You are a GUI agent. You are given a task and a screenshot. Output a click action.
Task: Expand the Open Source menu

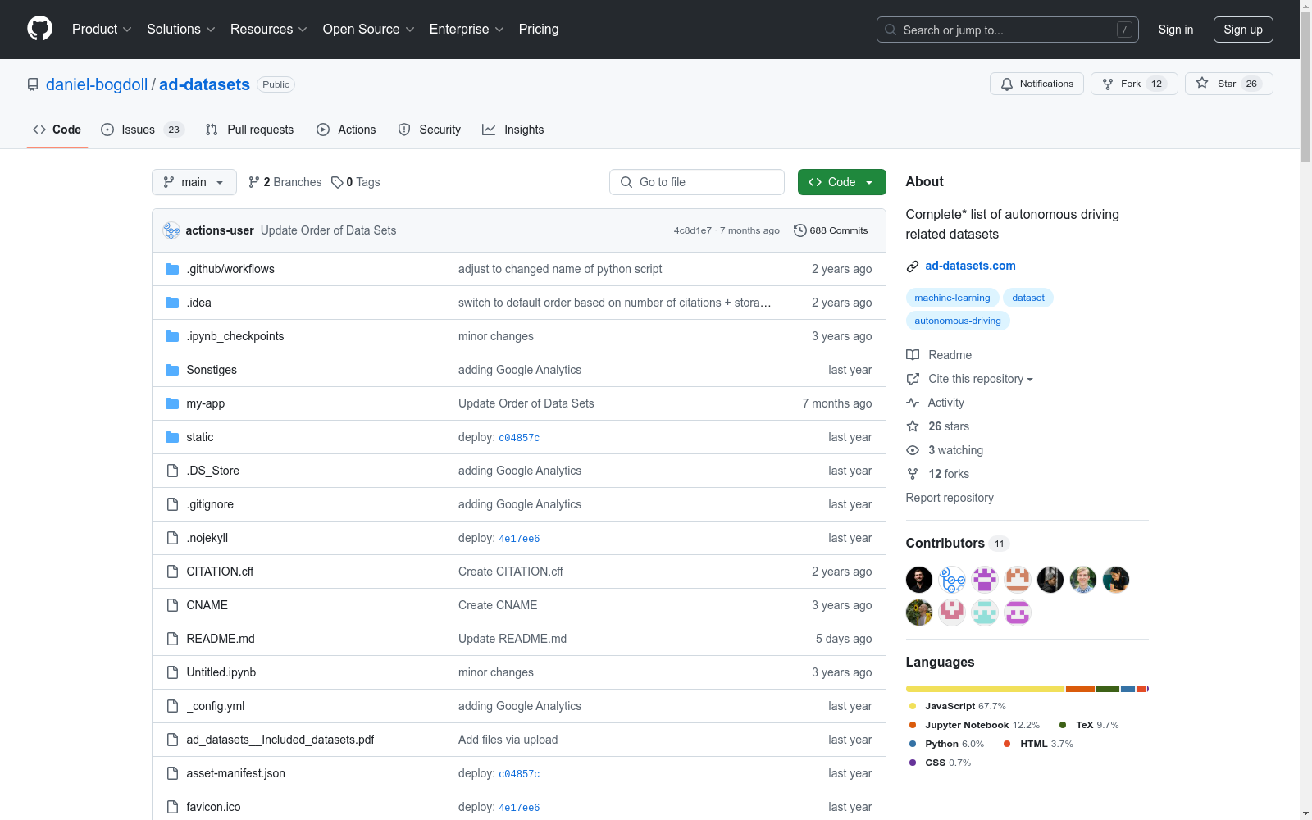(368, 29)
